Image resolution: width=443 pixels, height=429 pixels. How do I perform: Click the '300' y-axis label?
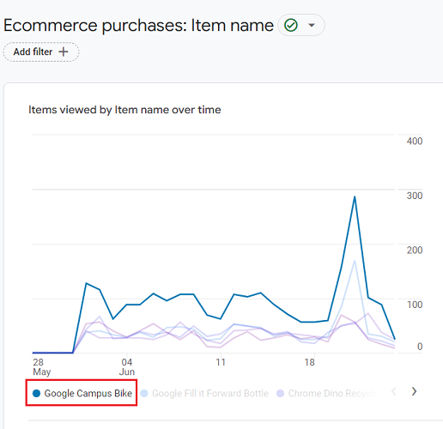pyautogui.click(x=415, y=196)
